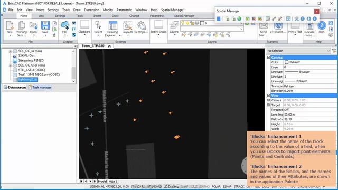Open the Parametric menu in the menu bar
Screen dimensions: 338x190
pyautogui.click(x=124, y=10)
